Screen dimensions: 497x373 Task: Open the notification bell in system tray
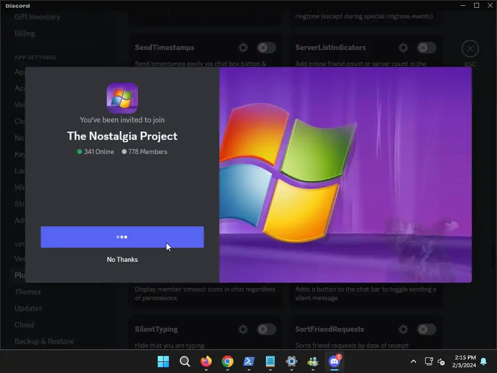pos(484,361)
